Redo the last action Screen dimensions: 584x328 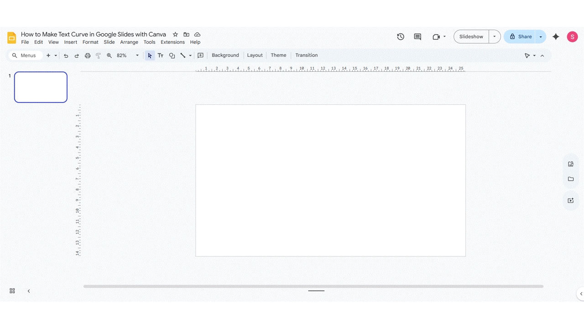[77, 56]
